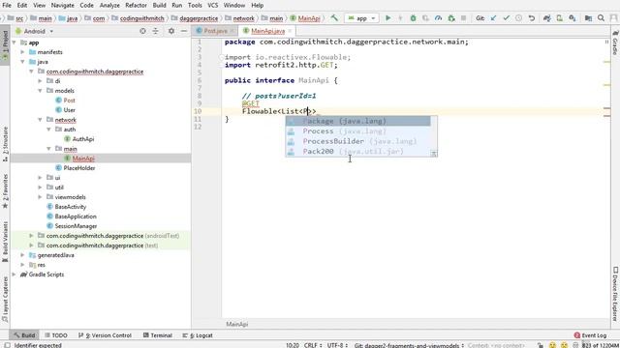Click the scroll-from-source target icon in Project panel

pos(142,31)
